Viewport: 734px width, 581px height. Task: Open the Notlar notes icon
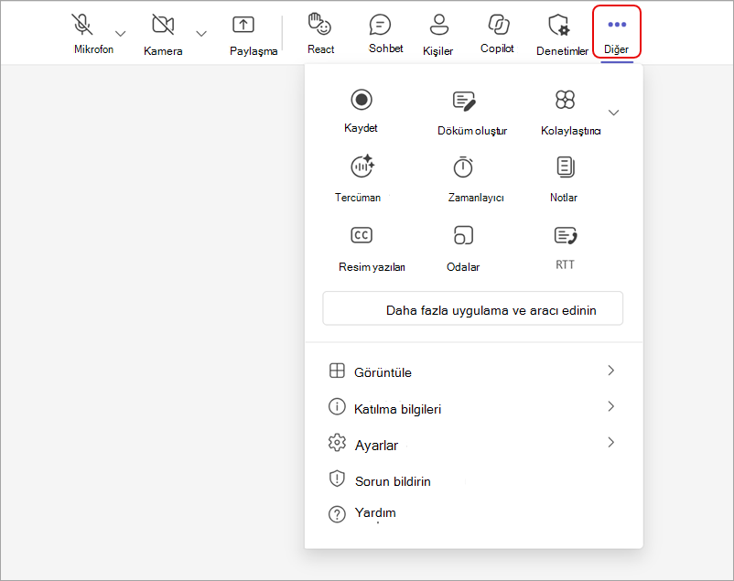566,167
